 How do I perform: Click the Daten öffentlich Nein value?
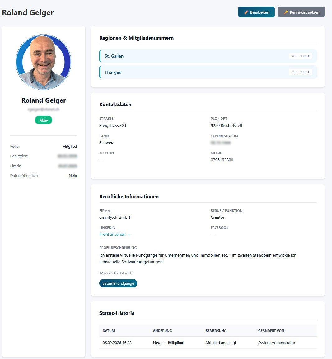(73, 175)
